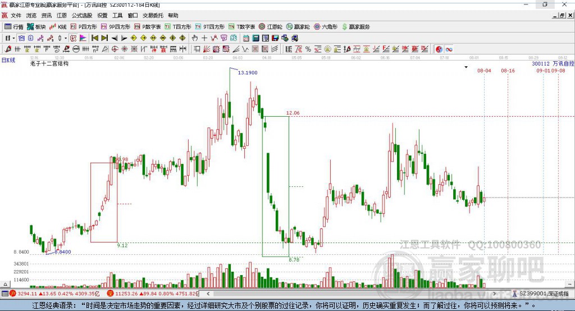575x311 pixels.
Task: Open the P数字表 tool
Action: tap(148, 27)
